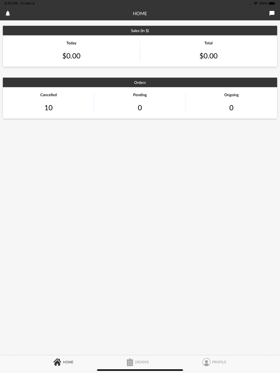Viewport: 280px width, 373px height.
Task: Tap the HOME title in top bar
Action: [x=140, y=14]
